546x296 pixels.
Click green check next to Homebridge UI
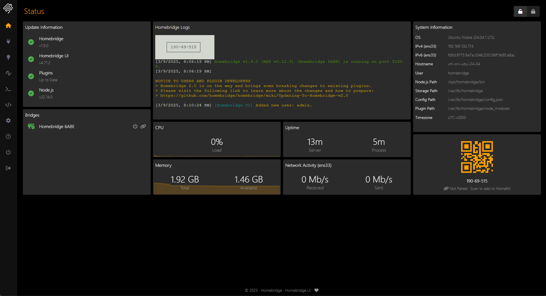tap(31, 59)
